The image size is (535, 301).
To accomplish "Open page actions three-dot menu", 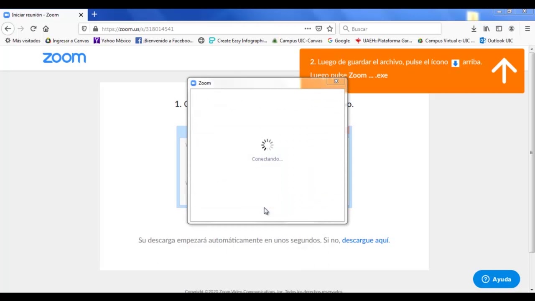I will 308,29.
